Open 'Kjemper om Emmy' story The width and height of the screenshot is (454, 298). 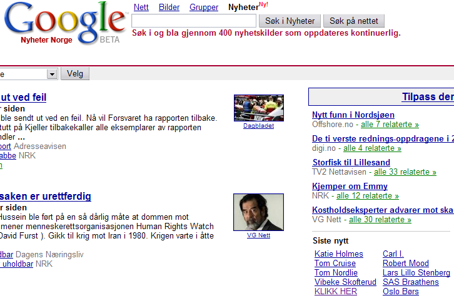click(x=350, y=186)
